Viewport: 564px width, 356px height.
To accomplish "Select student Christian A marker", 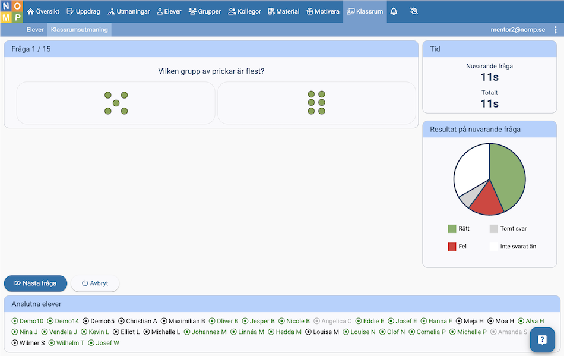I will (x=122, y=321).
